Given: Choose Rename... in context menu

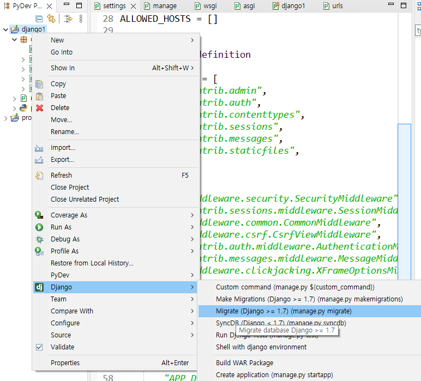Looking at the screenshot, I should click(116, 132).
